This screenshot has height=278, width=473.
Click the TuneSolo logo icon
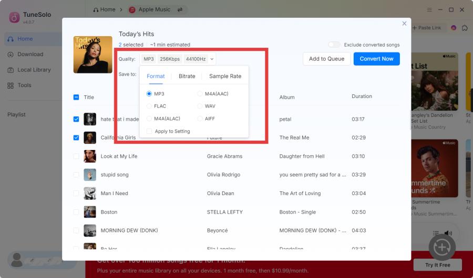tap(14, 17)
